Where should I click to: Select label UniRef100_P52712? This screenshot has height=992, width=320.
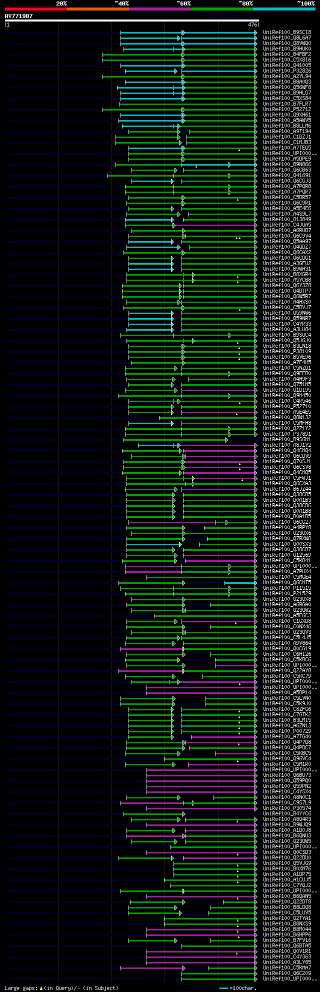coord(287,109)
